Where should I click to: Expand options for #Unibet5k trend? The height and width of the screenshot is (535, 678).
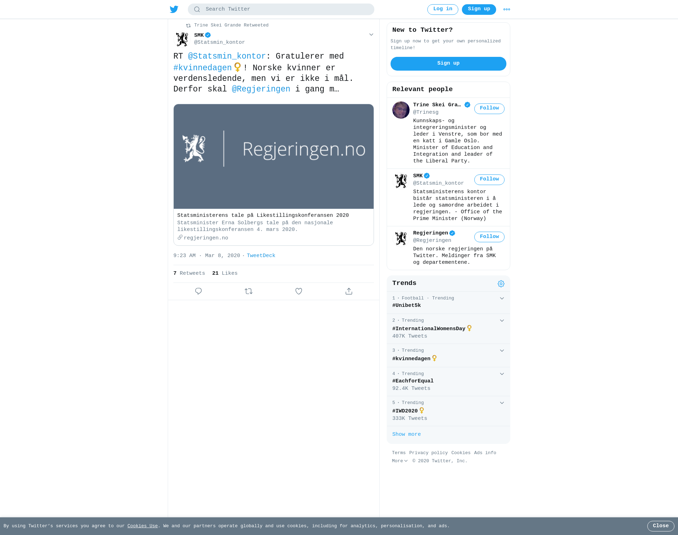(x=502, y=298)
